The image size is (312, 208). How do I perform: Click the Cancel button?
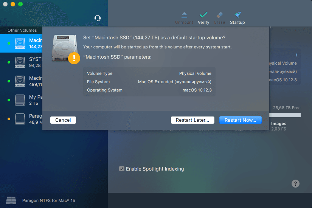63,120
